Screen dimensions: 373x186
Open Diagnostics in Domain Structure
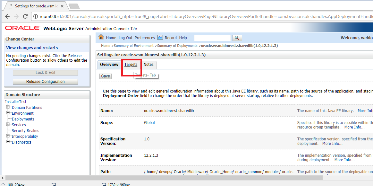[21, 142]
